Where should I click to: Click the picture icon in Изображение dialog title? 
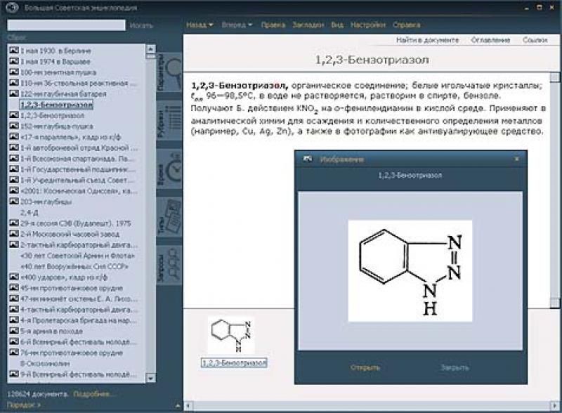coord(307,159)
